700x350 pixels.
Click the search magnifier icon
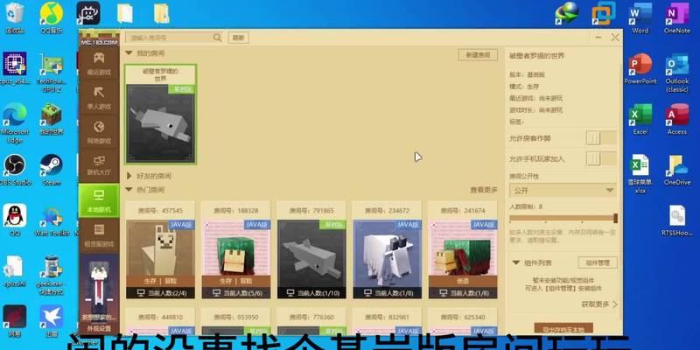coord(217,38)
